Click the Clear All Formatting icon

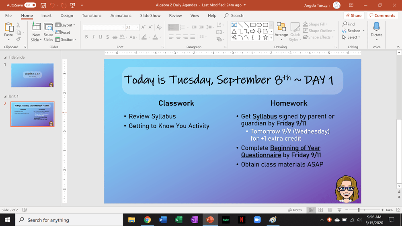159,27
